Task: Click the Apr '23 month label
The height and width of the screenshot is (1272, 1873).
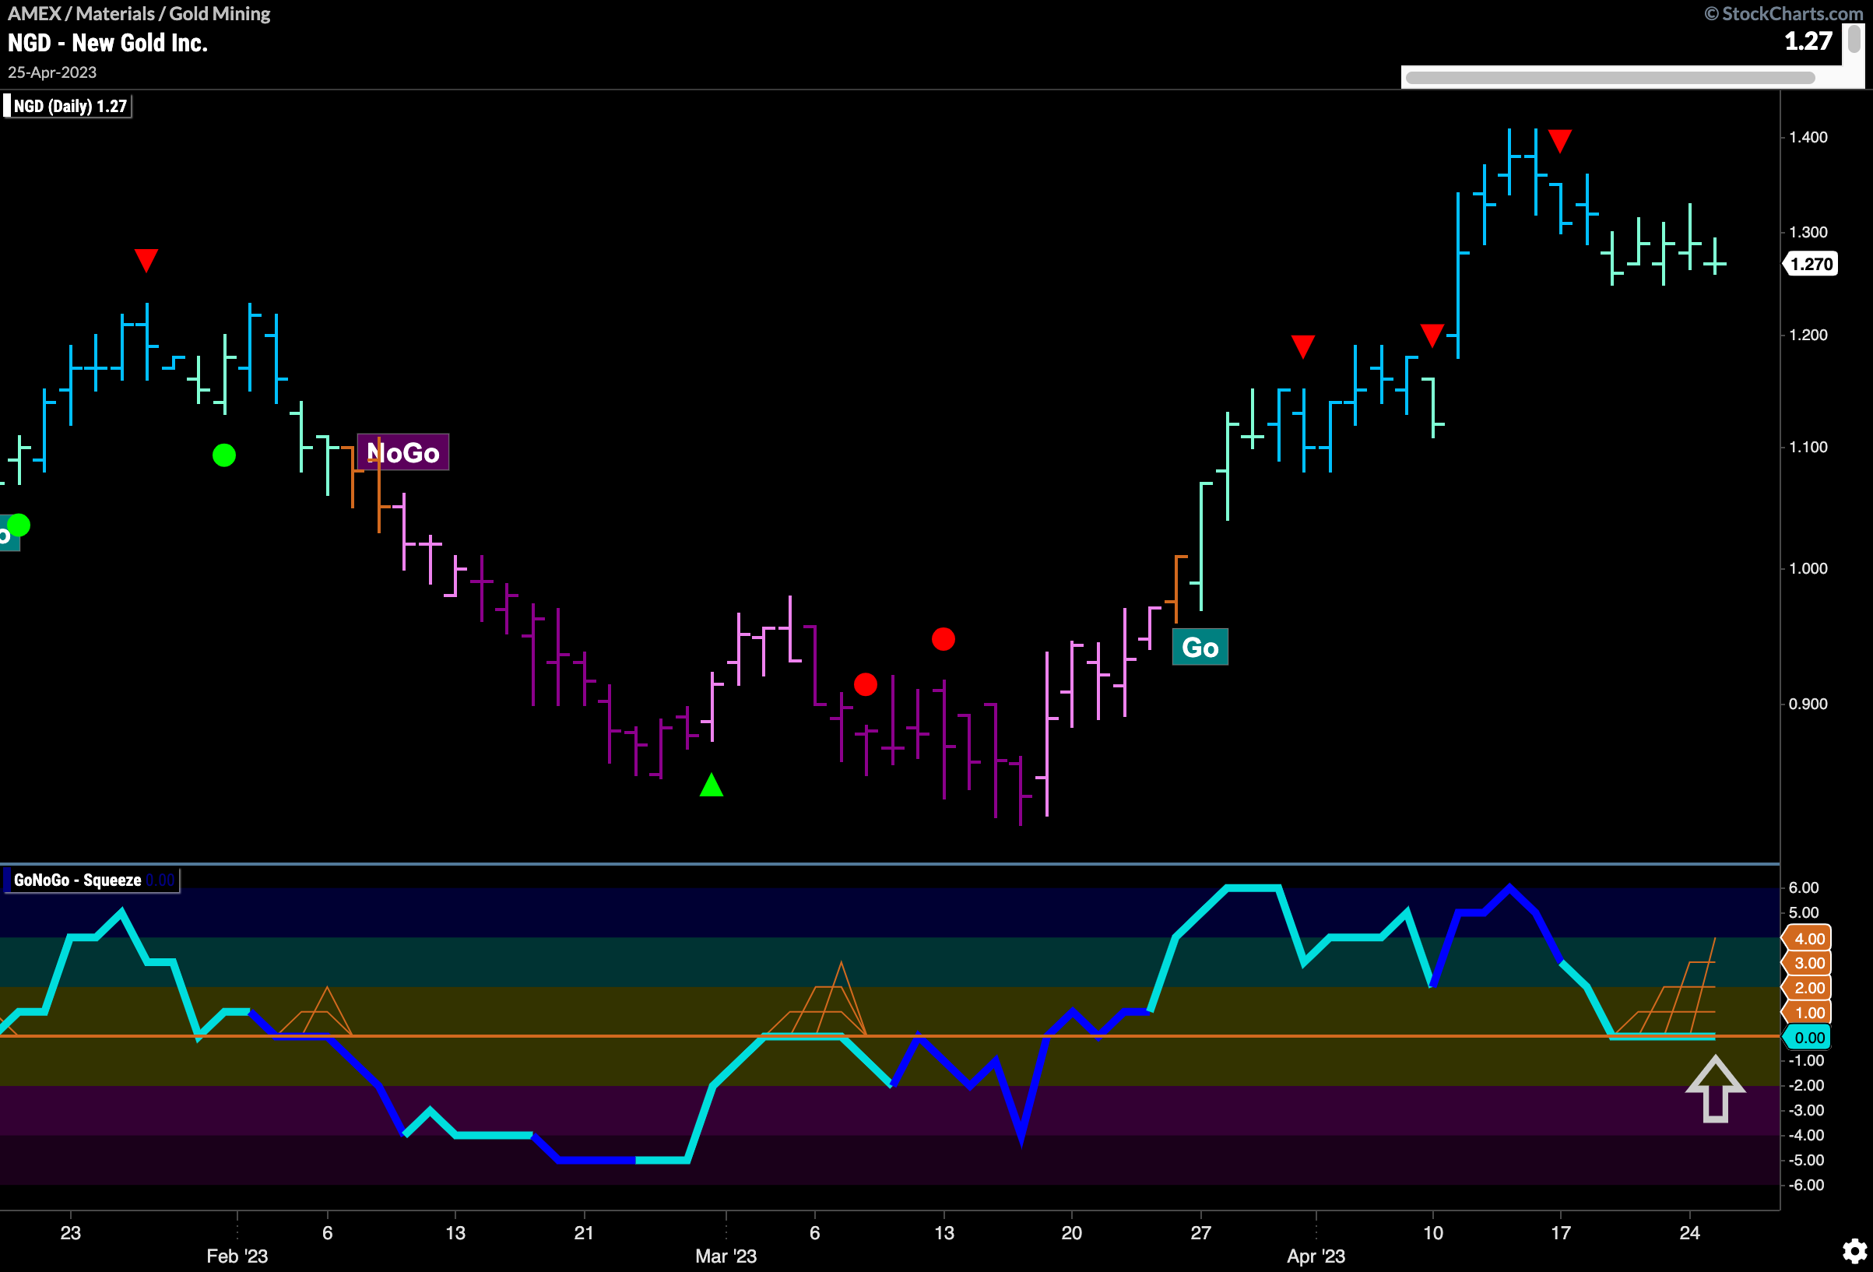Action: 1316,1256
